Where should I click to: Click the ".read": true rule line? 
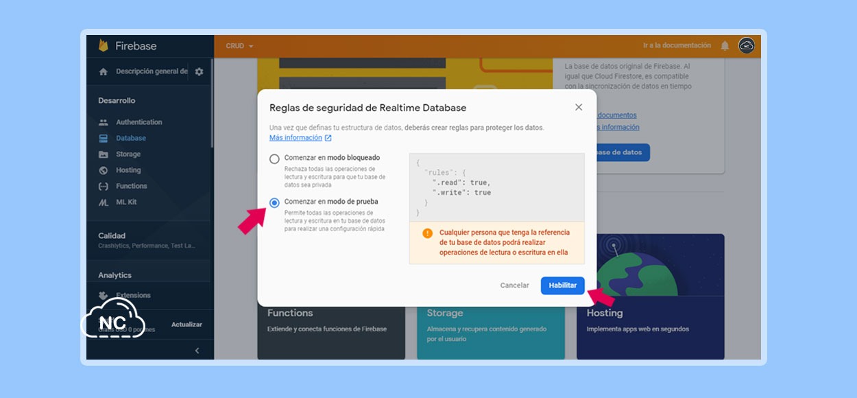point(461,183)
